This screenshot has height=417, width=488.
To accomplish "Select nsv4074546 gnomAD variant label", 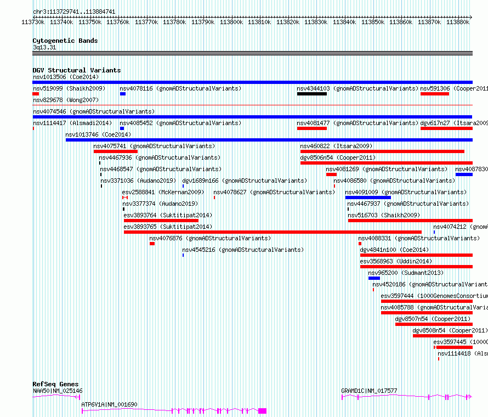I will (94, 111).
